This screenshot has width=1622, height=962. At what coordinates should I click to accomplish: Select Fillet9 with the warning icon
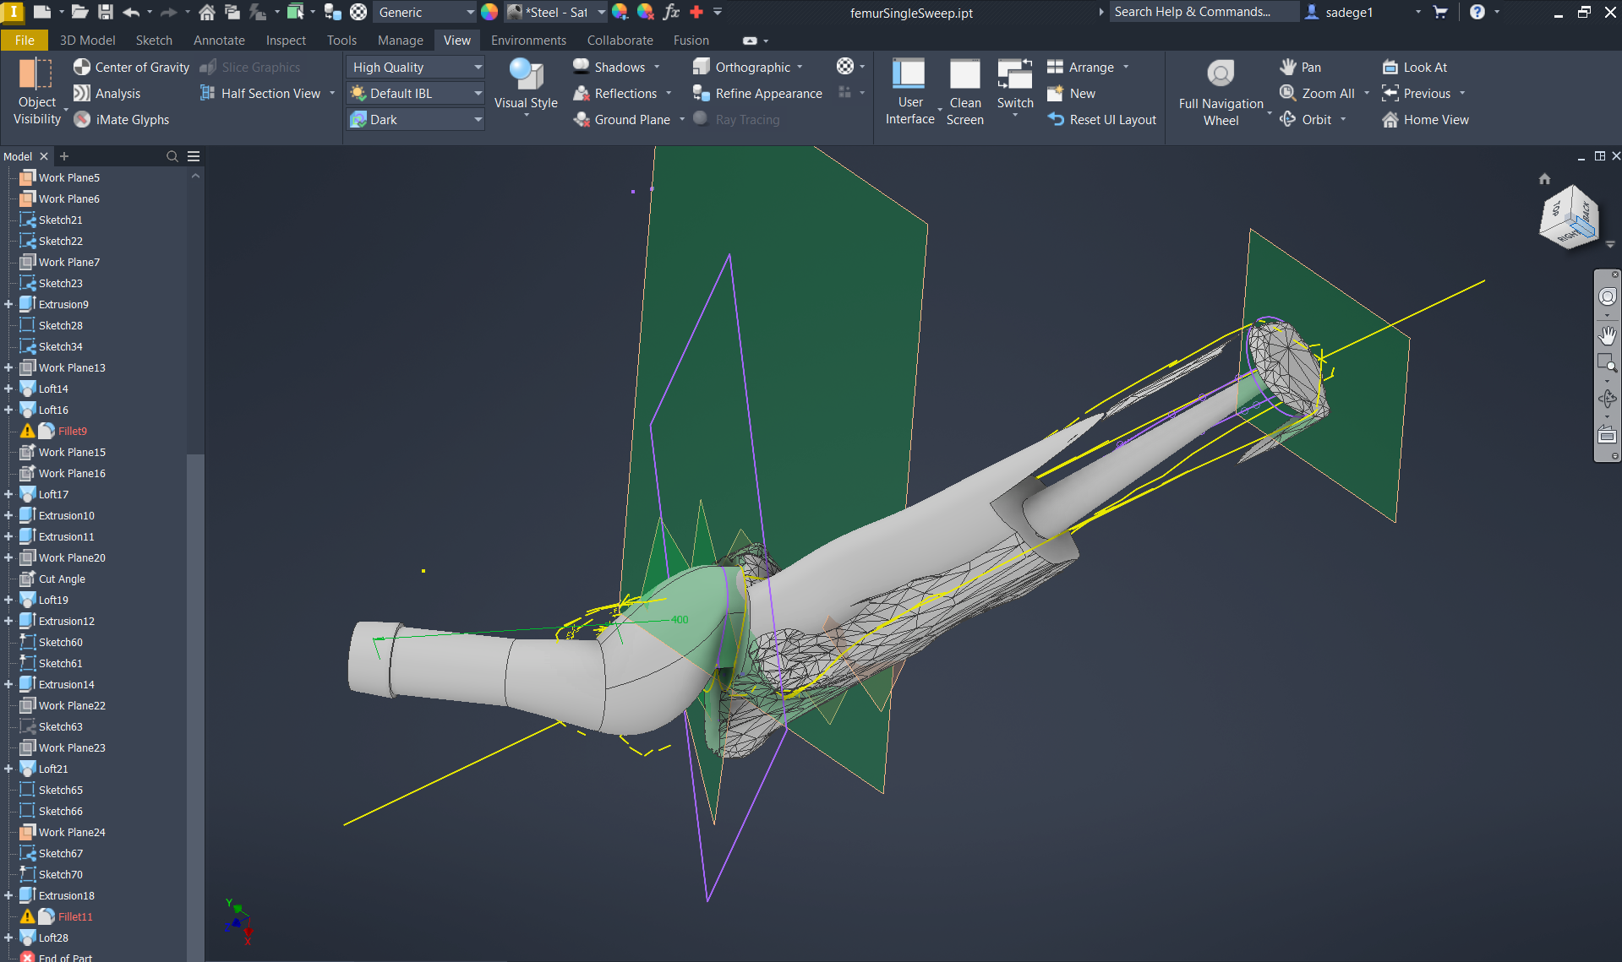[x=71, y=431]
